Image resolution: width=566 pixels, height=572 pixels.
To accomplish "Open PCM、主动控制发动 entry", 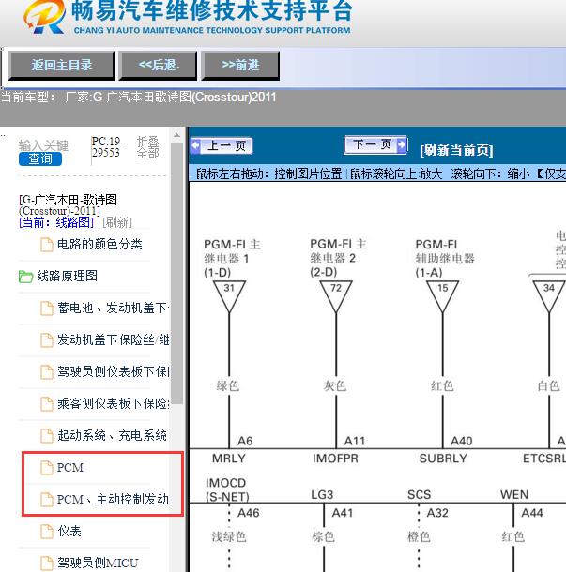I will pyautogui.click(x=113, y=499).
